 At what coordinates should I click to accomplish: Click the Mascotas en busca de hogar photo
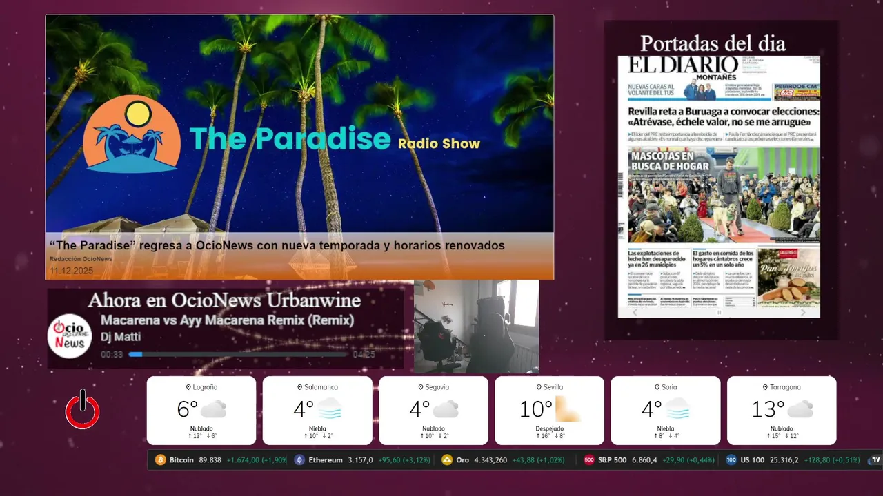(x=724, y=195)
